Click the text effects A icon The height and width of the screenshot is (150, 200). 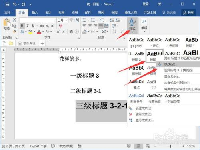pos(22,32)
